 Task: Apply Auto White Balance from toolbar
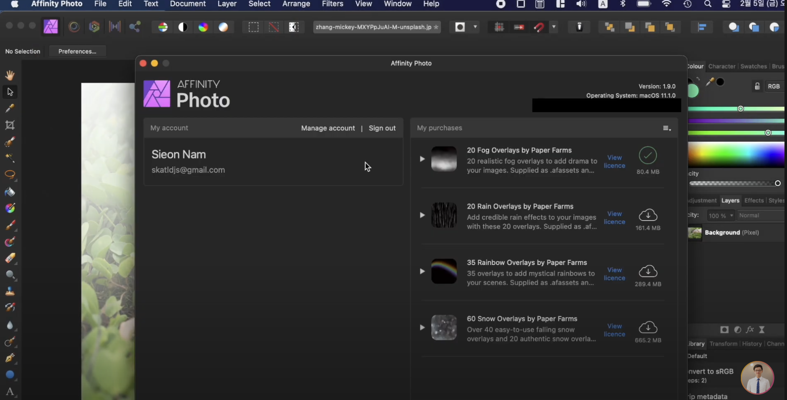[x=223, y=27]
